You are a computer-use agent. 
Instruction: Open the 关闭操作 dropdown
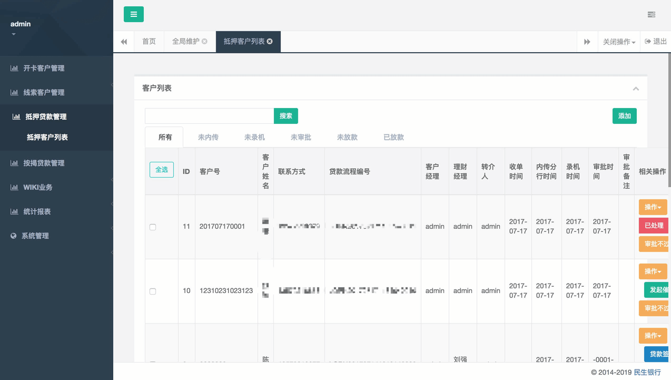pyautogui.click(x=619, y=42)
